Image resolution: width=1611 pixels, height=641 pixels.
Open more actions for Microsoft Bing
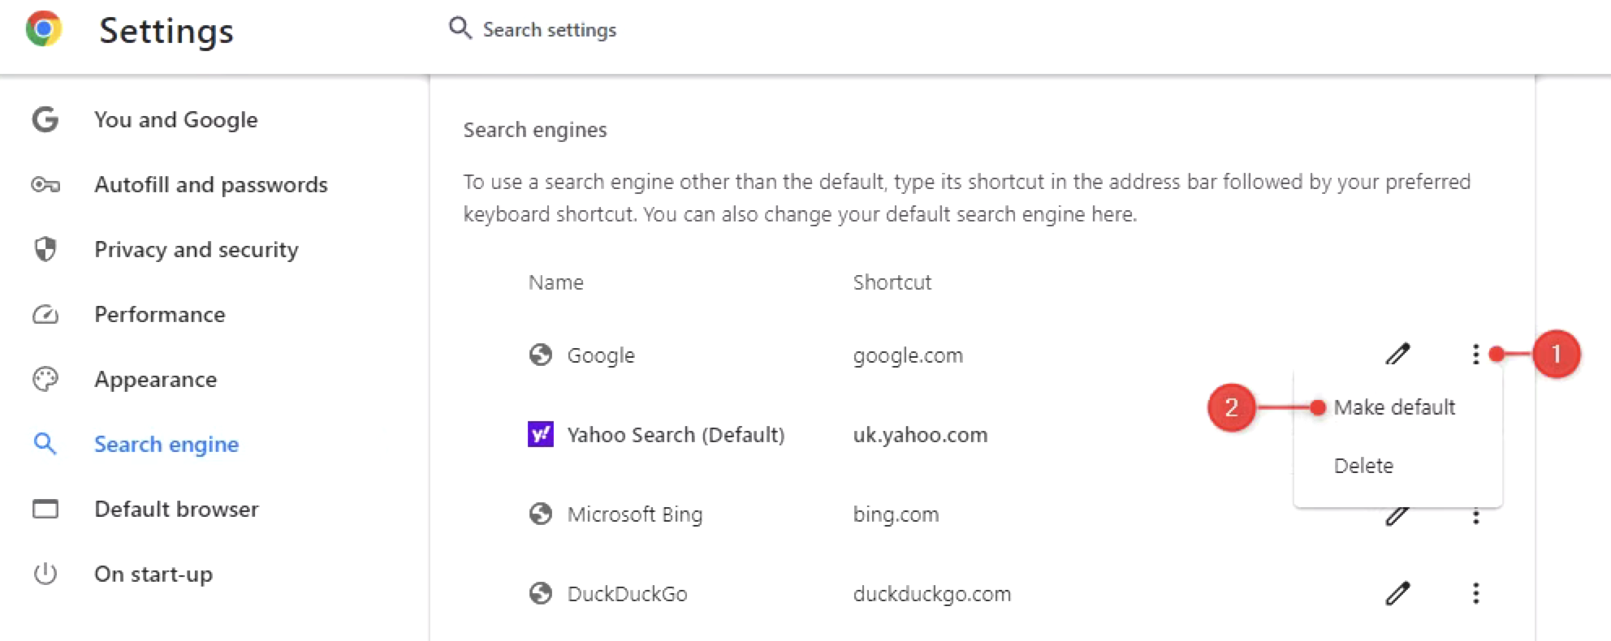point(1475,517)
